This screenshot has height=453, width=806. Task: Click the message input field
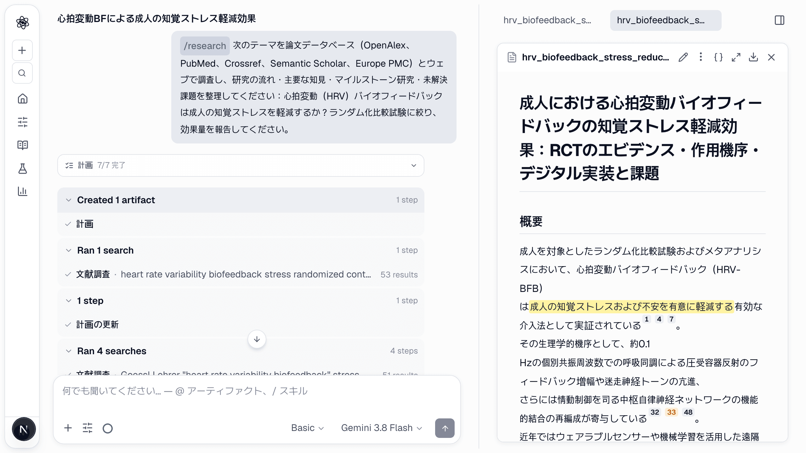click(257, 391)
